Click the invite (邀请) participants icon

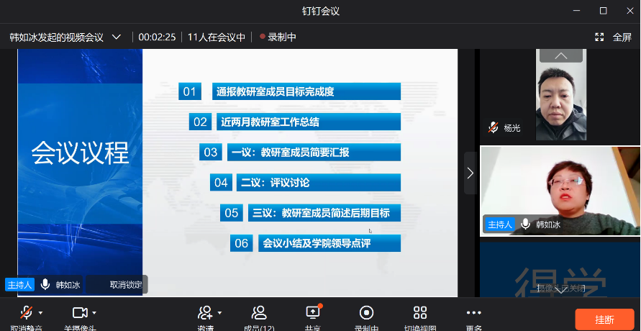(205, 313)
